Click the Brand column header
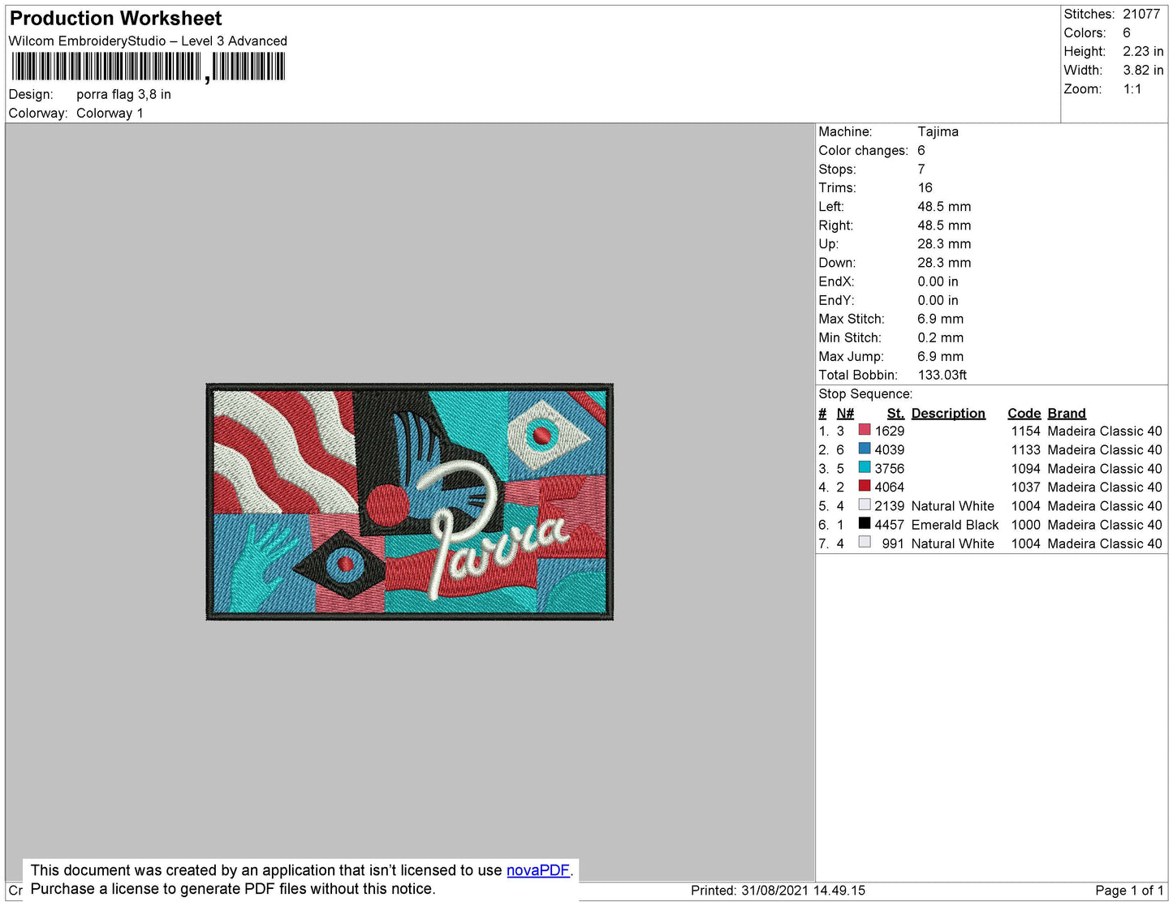The width and height of the screenshot is (1173, 906). click(1067, 413)
